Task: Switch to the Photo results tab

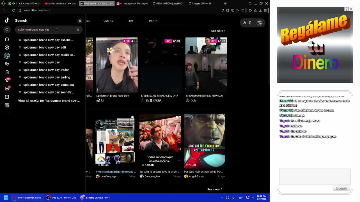Action: (x=153, y=21)
